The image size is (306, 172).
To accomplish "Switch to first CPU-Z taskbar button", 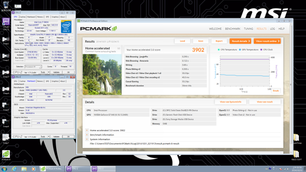I will 77,169.
